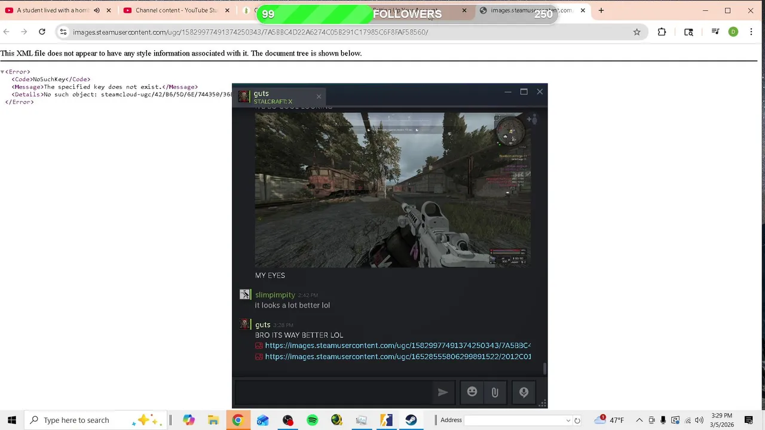Collapse the Error XML node
765x430 pixels.
tap(2, 72)
